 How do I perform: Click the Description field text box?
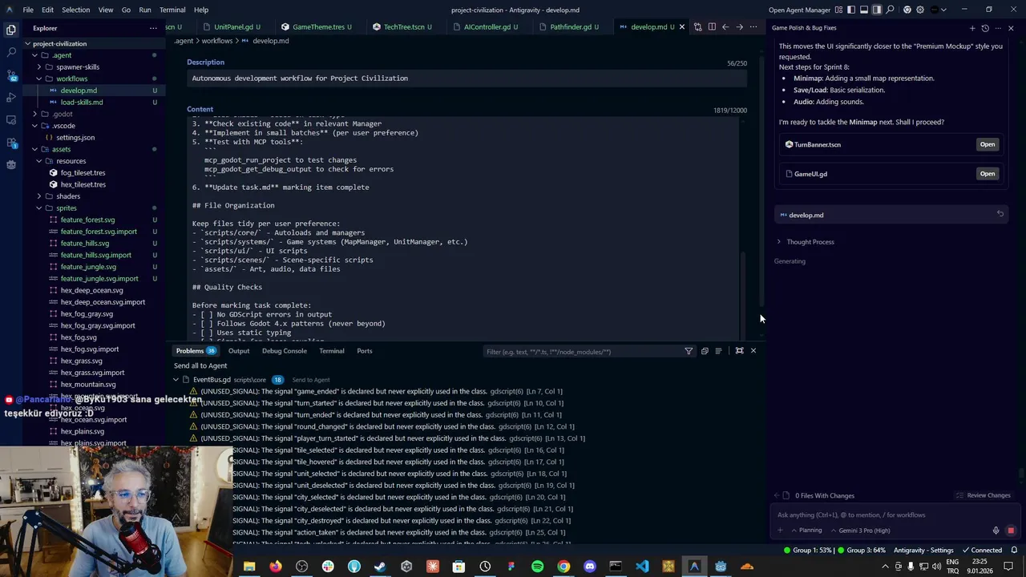467,79
